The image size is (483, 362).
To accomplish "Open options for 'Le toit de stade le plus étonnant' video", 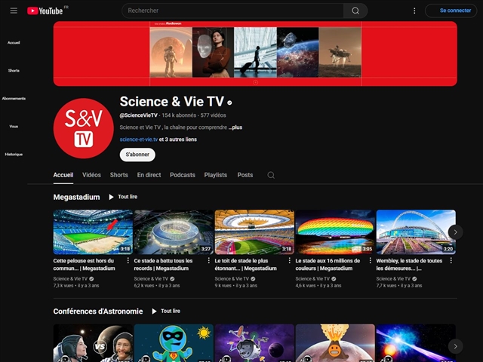I will point(289,260).
